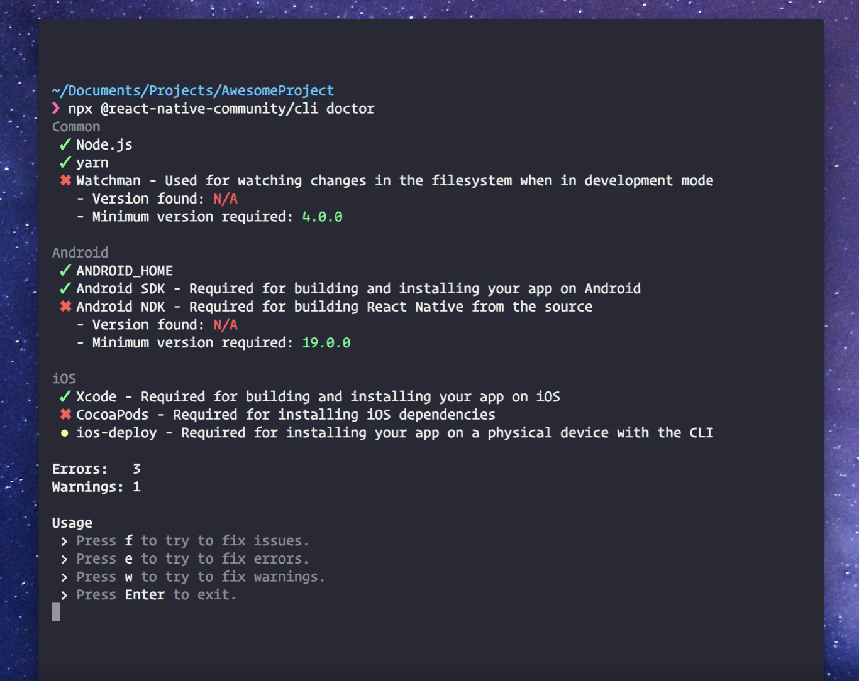Viewport: 859px width, 681px height.
Task: Click the 'Common' section heading
Action: click(76, 127)
